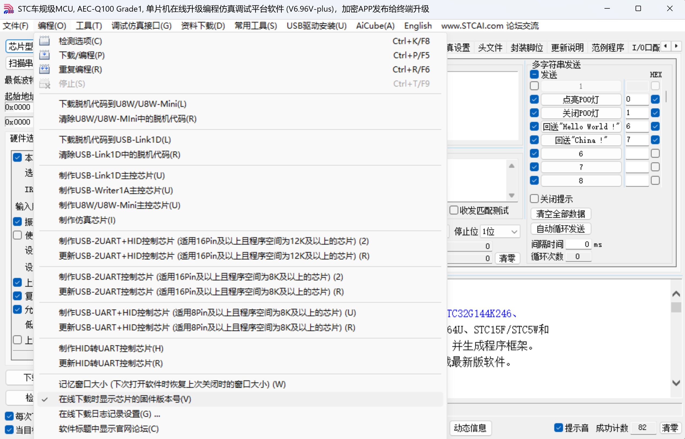Uncheck the row 7 send checkbox

(x=534, y=167)
